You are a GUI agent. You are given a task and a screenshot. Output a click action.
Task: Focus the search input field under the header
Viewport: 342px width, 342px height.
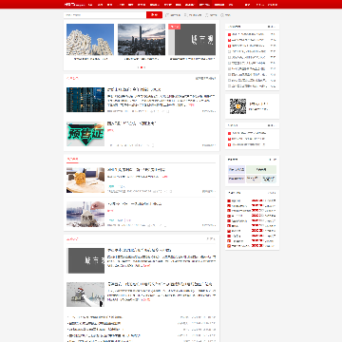tap(104, 15)
